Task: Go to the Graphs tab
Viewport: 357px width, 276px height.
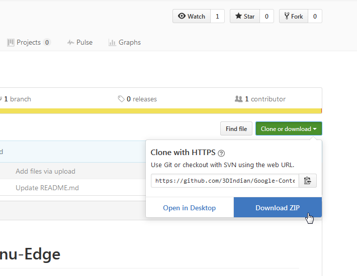Action: [125, 43]
